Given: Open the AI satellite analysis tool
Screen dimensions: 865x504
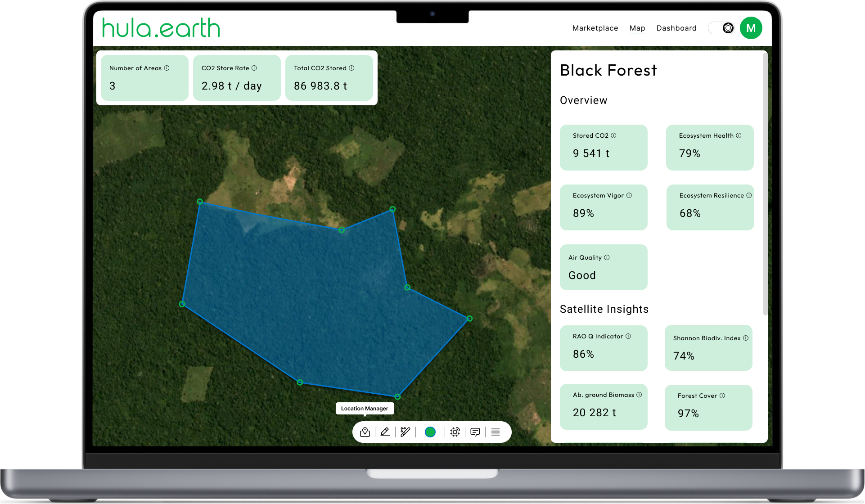Looking at the screenshot, I should [455, 432].
